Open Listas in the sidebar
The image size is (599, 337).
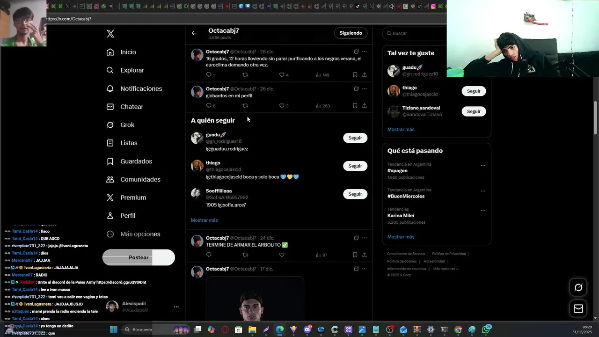[122, 143]
